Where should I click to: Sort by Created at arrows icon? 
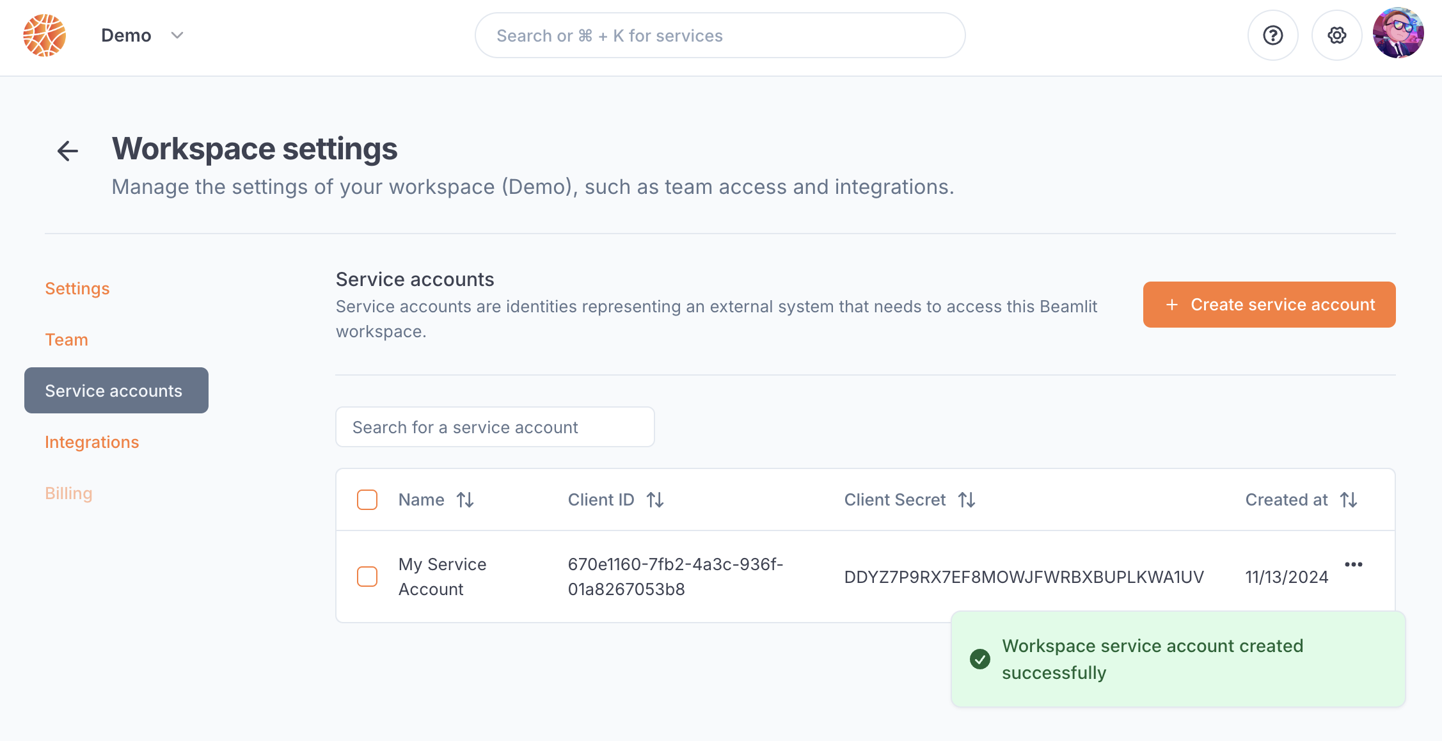[x=1349, y=500]
